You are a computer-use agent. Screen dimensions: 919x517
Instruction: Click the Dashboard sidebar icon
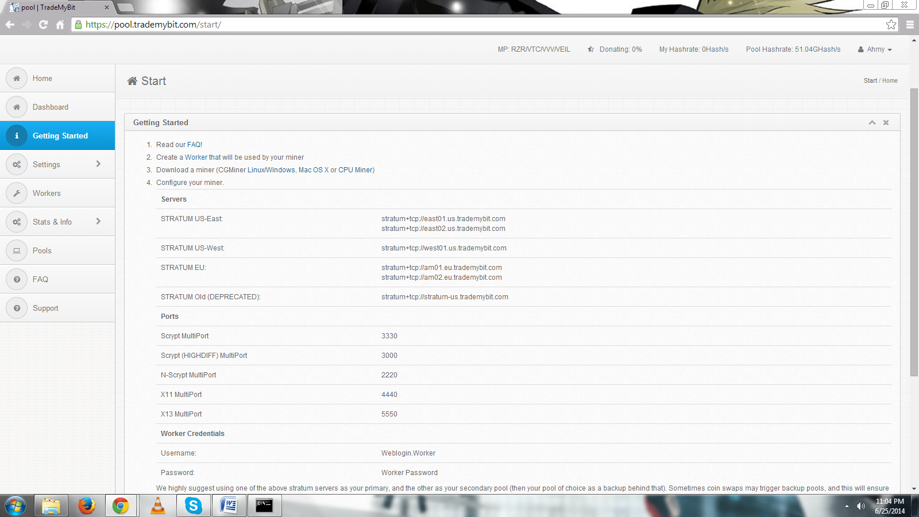click(17, 107)
